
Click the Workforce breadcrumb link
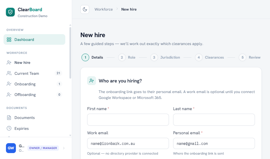pos(104,9)
